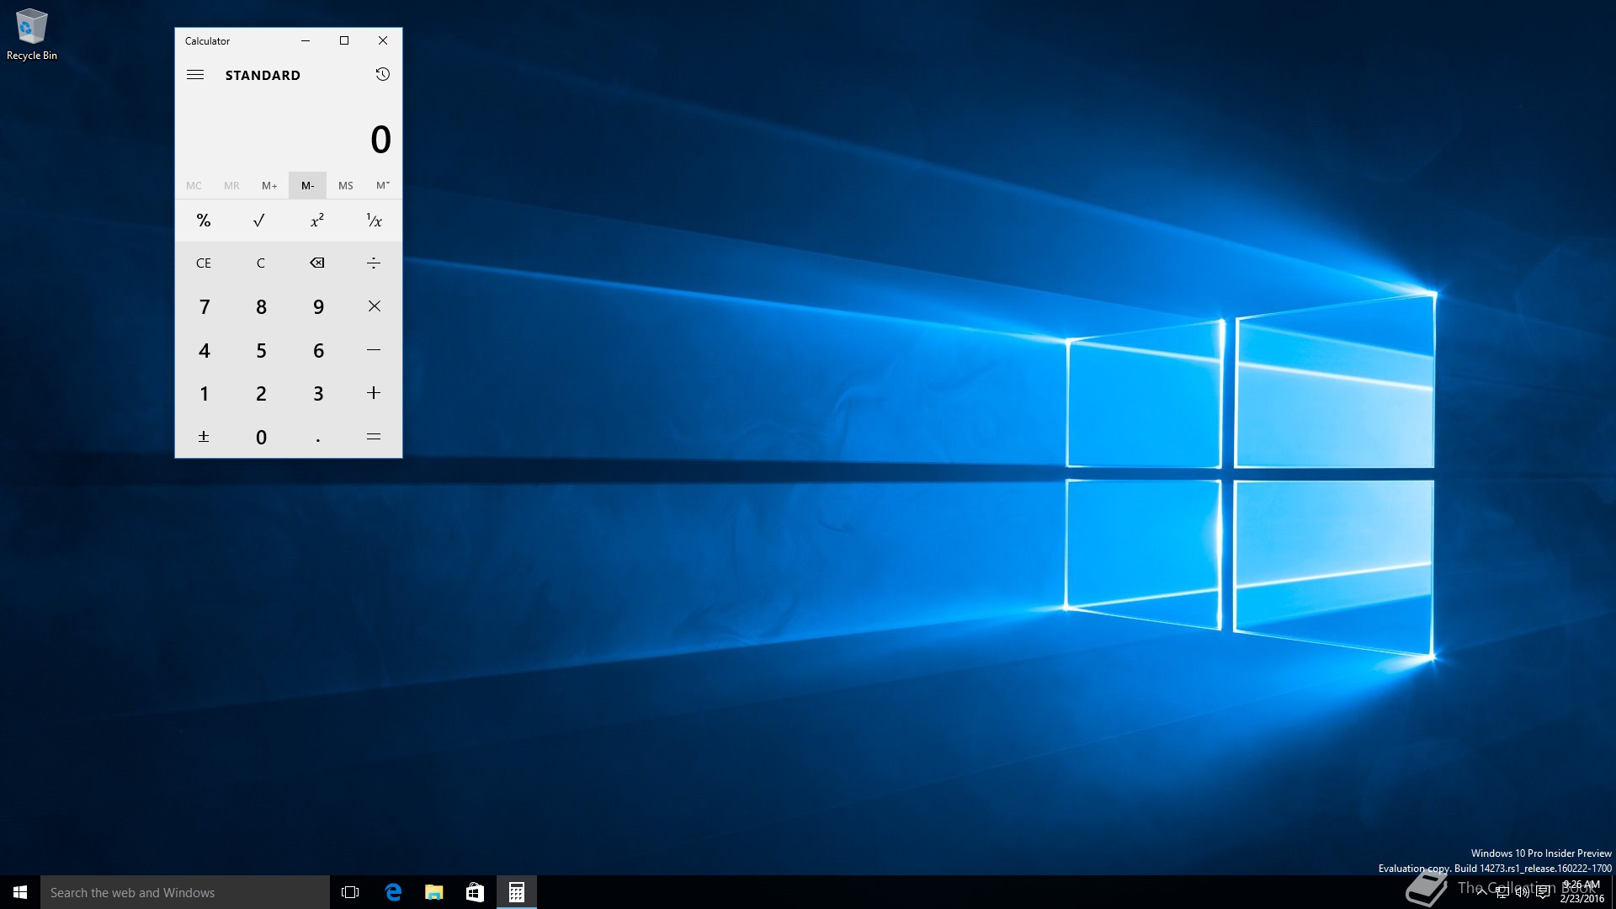The image size is (1616, 909).
Task: Open the calculator hamburger navigation menu
Action: pos(195,75)
